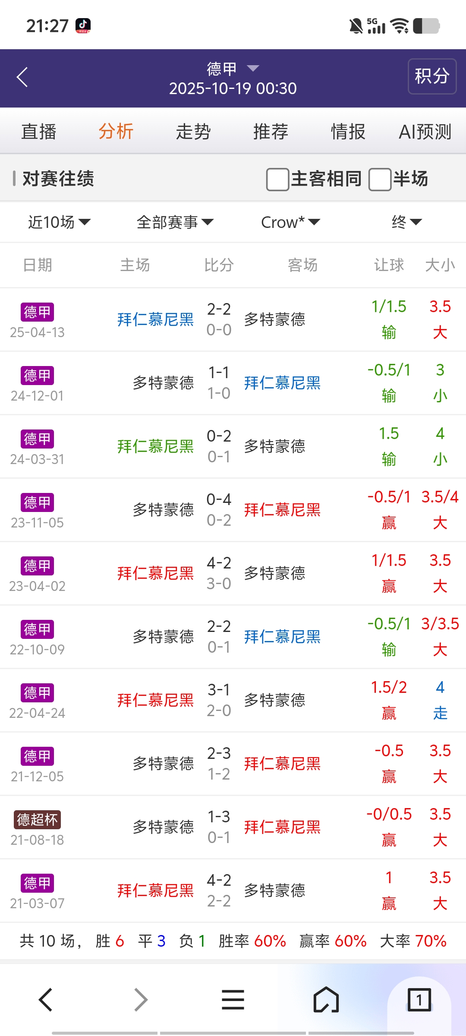Open the 全部赛事 filter dropdown
The height and width of the screenshot is (1036, 466).
point(175,222)
